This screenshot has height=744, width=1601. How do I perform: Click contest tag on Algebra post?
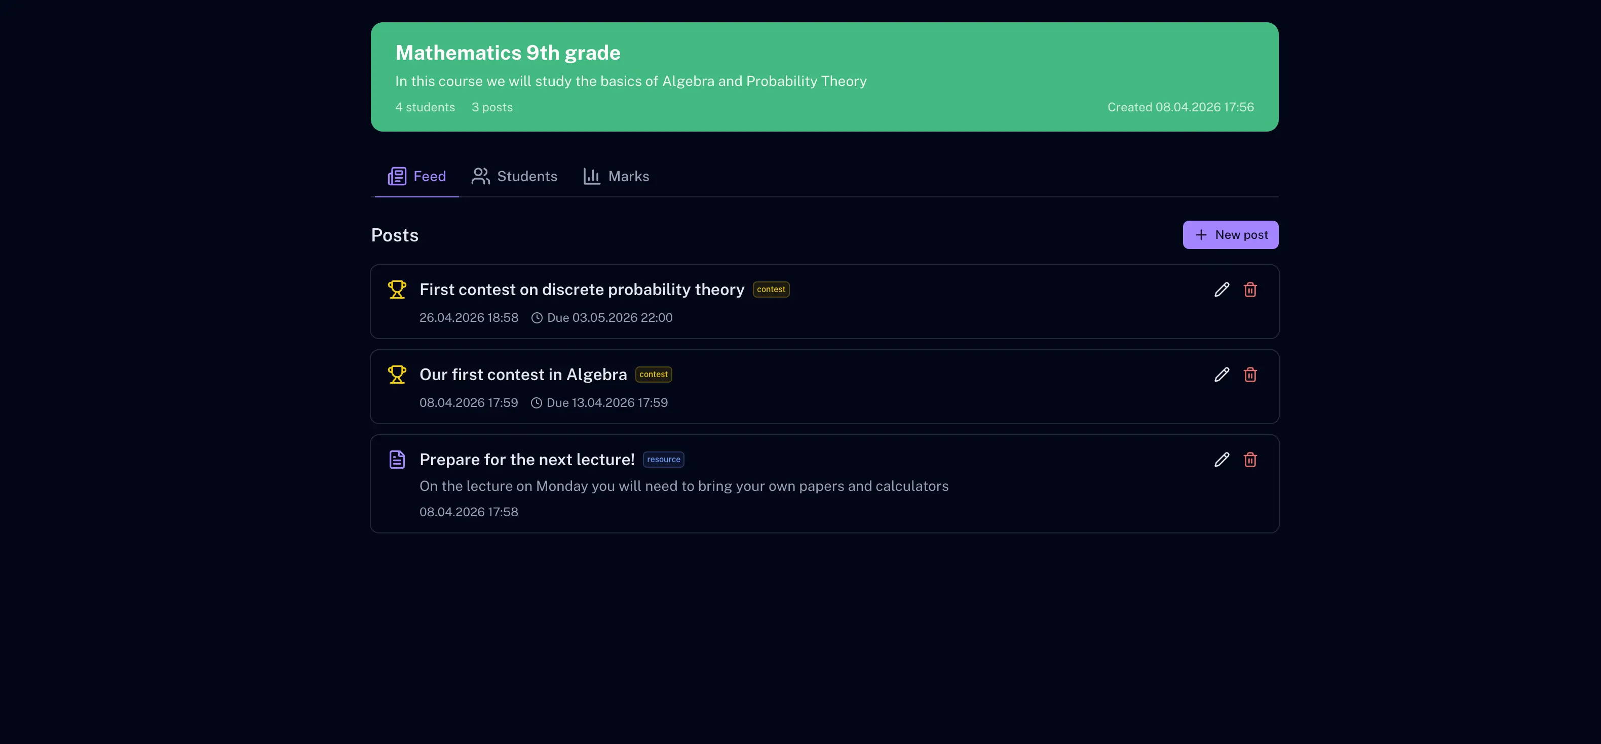tap(653, 375)
